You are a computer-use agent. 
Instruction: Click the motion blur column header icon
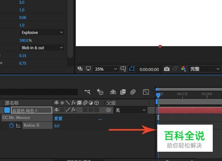point(85,103)
